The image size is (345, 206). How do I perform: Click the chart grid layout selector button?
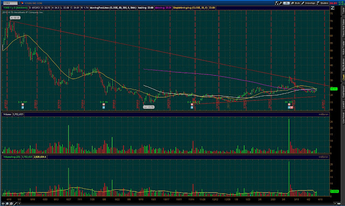(286, 3)
